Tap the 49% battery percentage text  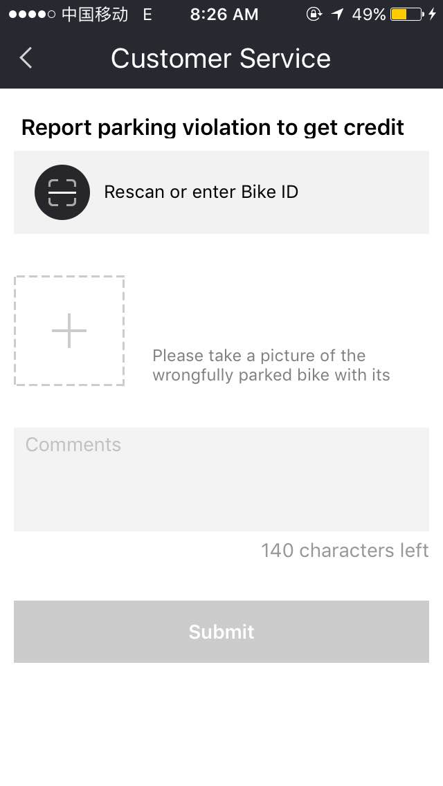pyautogui.click(x=368, y=15)
